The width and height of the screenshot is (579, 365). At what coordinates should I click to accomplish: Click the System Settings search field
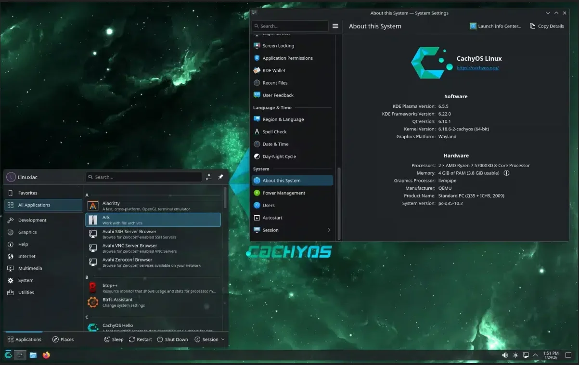tap(290, 26)
